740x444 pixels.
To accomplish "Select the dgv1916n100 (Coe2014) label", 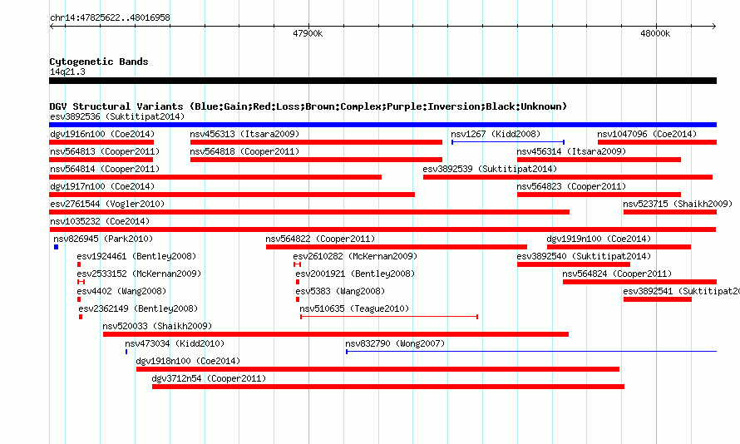I will (102, 134).
